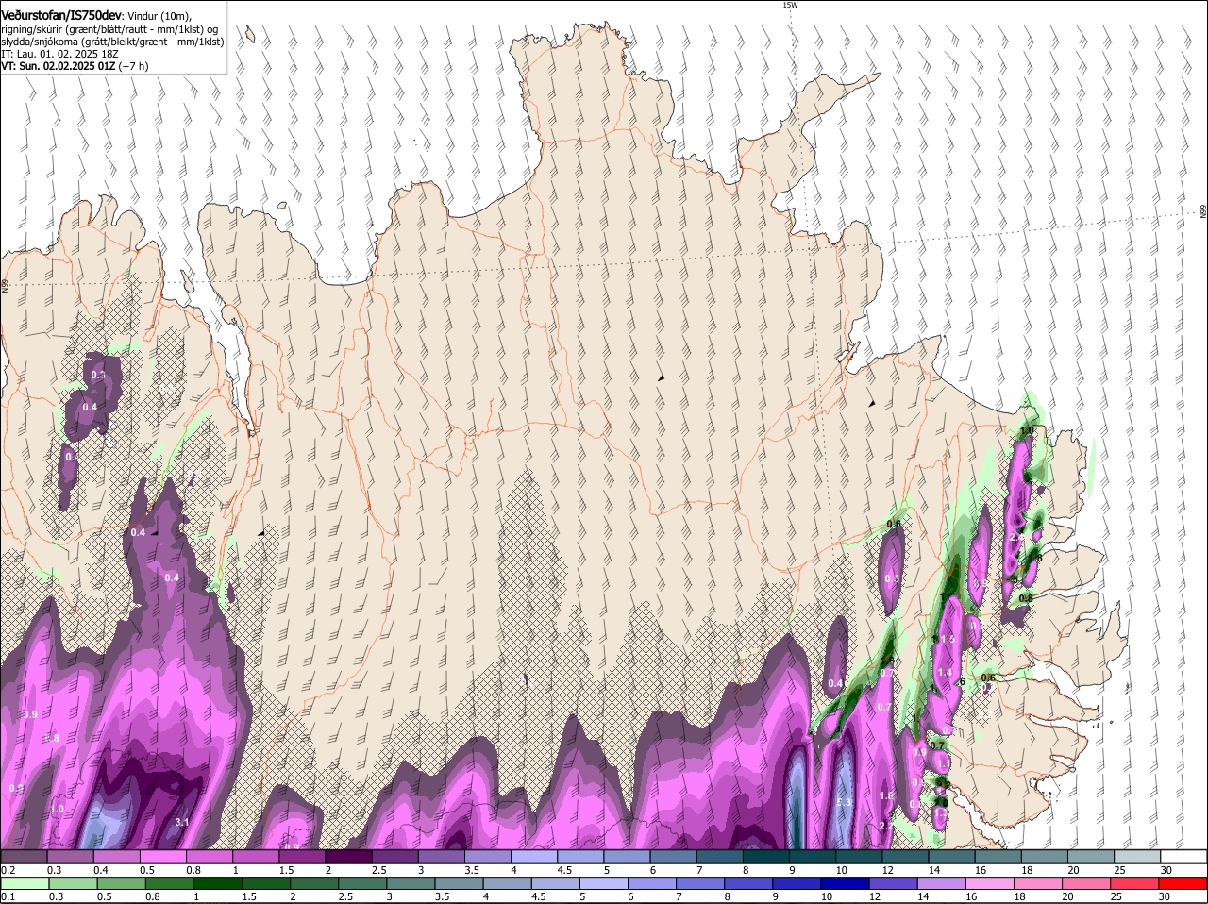Click the 'Vindur (10m)' header text
1208x904 pixels.
160,15
